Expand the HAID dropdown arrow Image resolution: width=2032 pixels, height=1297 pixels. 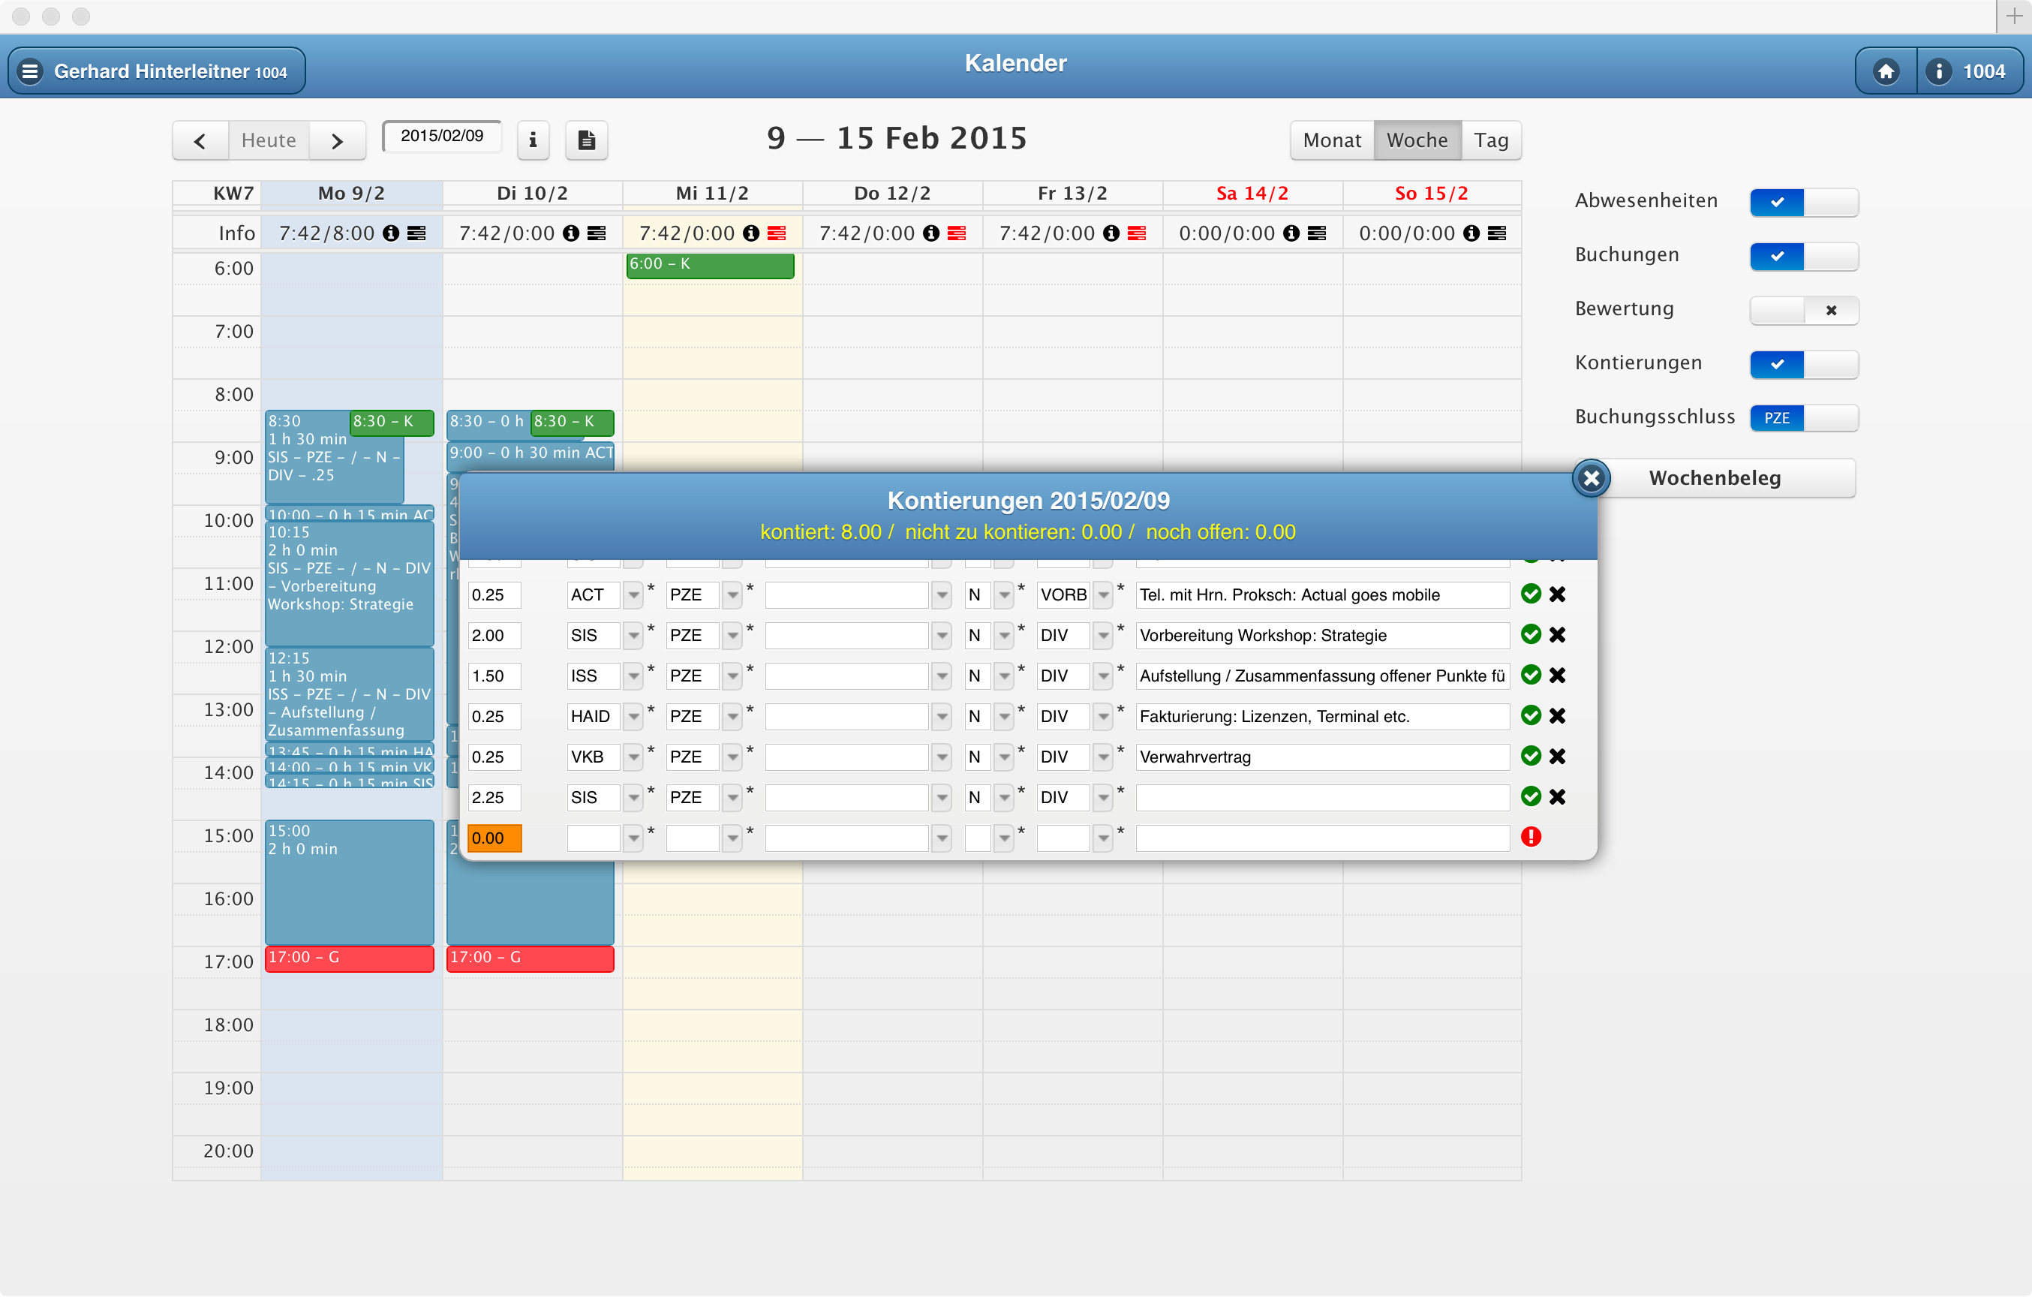pos(633,717)
